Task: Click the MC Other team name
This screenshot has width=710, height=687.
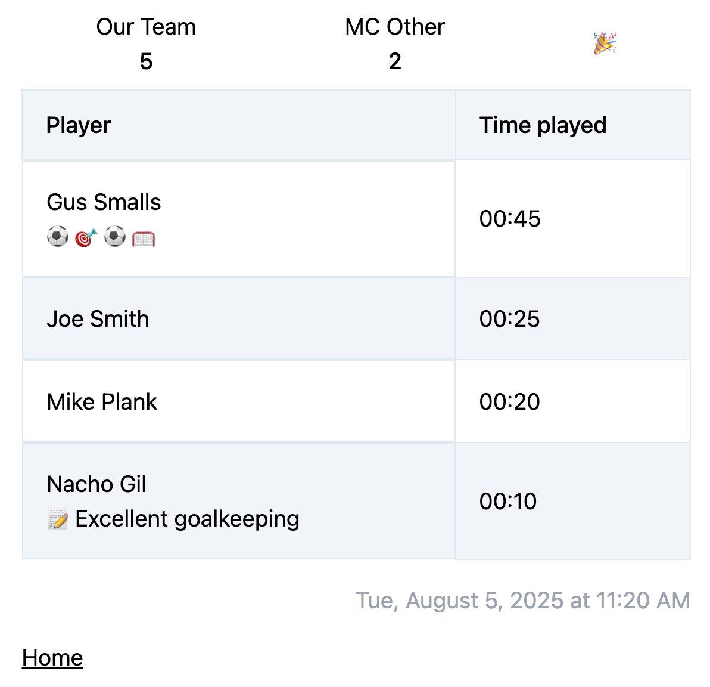Action: point(395,27)
